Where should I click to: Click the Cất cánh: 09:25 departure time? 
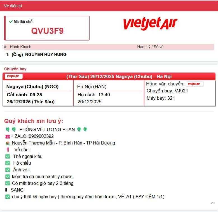(x=24, y=95)
